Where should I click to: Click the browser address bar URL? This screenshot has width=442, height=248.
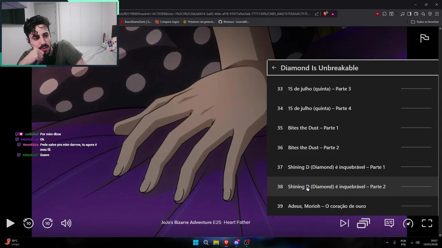click(214, 14)
